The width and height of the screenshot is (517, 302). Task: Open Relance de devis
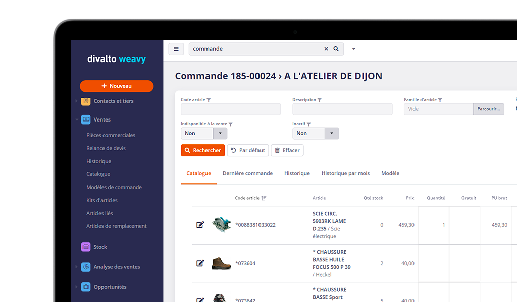tap(106, 148)
